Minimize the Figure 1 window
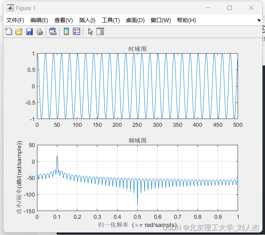Screen dimensions: 265x235 (x=208, y=8)
